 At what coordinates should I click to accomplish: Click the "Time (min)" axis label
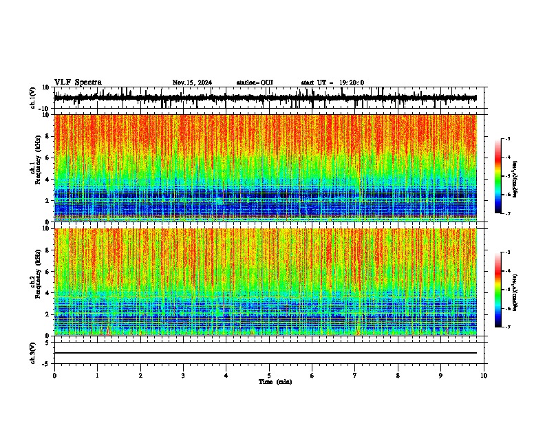click(x=275, y=382)
